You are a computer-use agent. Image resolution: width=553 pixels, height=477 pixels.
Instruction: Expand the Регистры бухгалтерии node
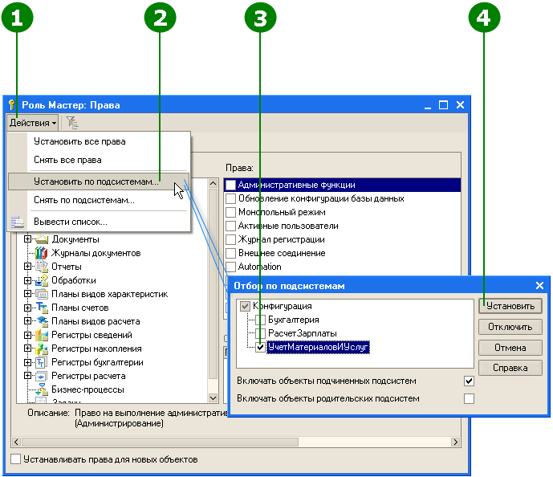(27, 362)
